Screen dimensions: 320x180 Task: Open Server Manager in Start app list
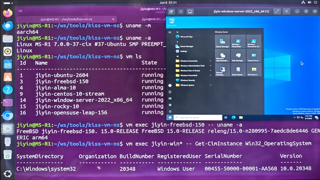[184, 46]
